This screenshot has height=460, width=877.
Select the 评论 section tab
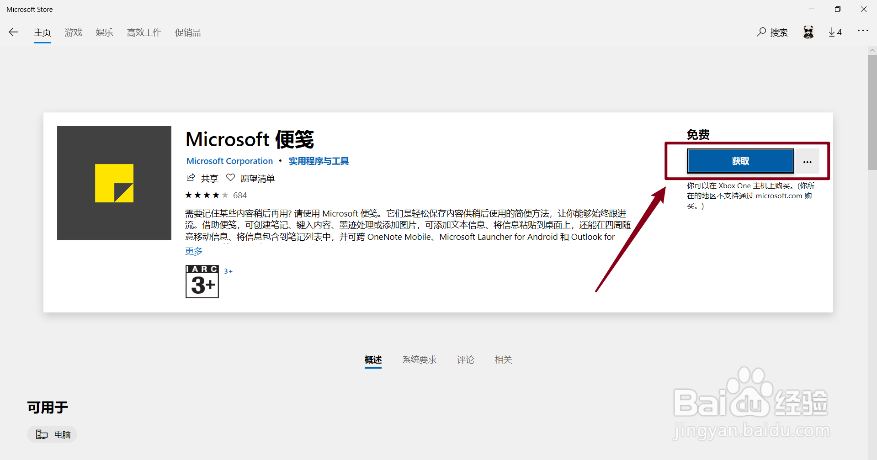466,360
